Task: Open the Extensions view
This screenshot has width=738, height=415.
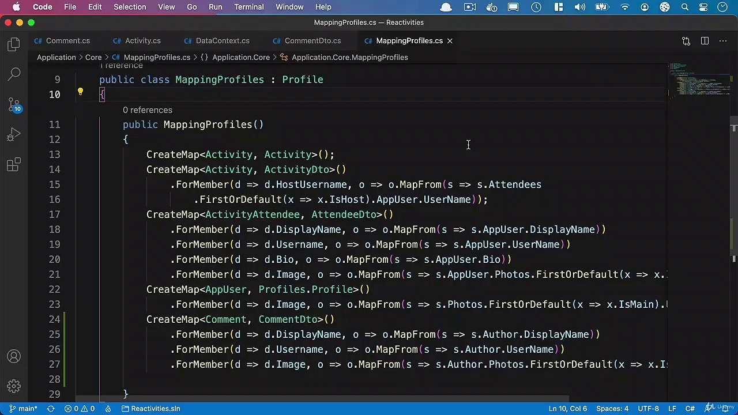Action: pyautogui.click(x=14, y=165)
